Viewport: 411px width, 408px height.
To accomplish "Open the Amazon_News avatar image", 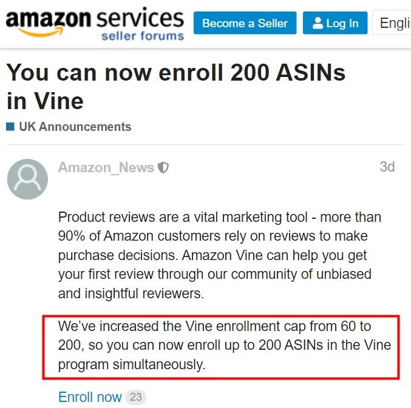I will (27, 179).
